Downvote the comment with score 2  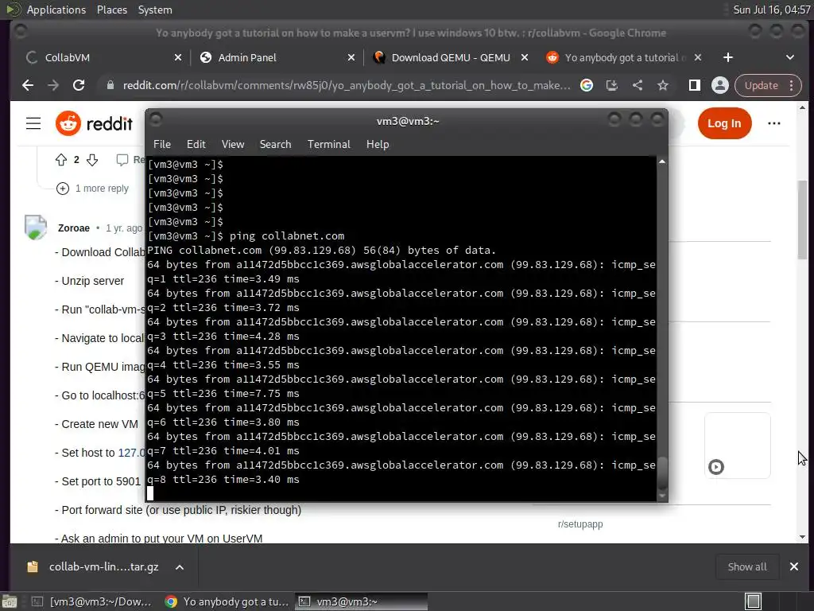[92, 159]
